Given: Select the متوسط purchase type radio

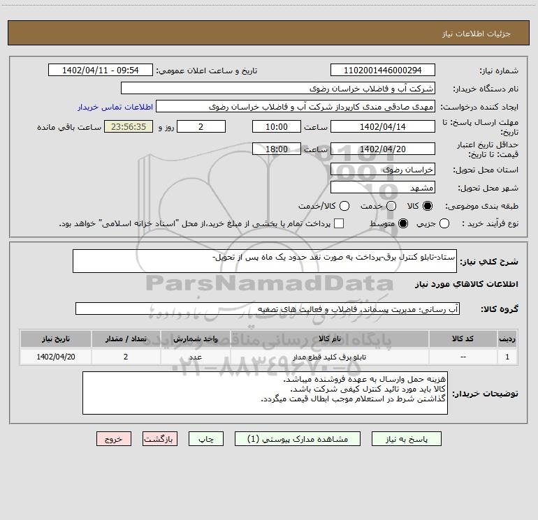Looking at the screenshot, I should (x=403, y=224).
